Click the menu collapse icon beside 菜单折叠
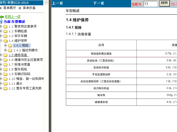 tap(20, 8)
